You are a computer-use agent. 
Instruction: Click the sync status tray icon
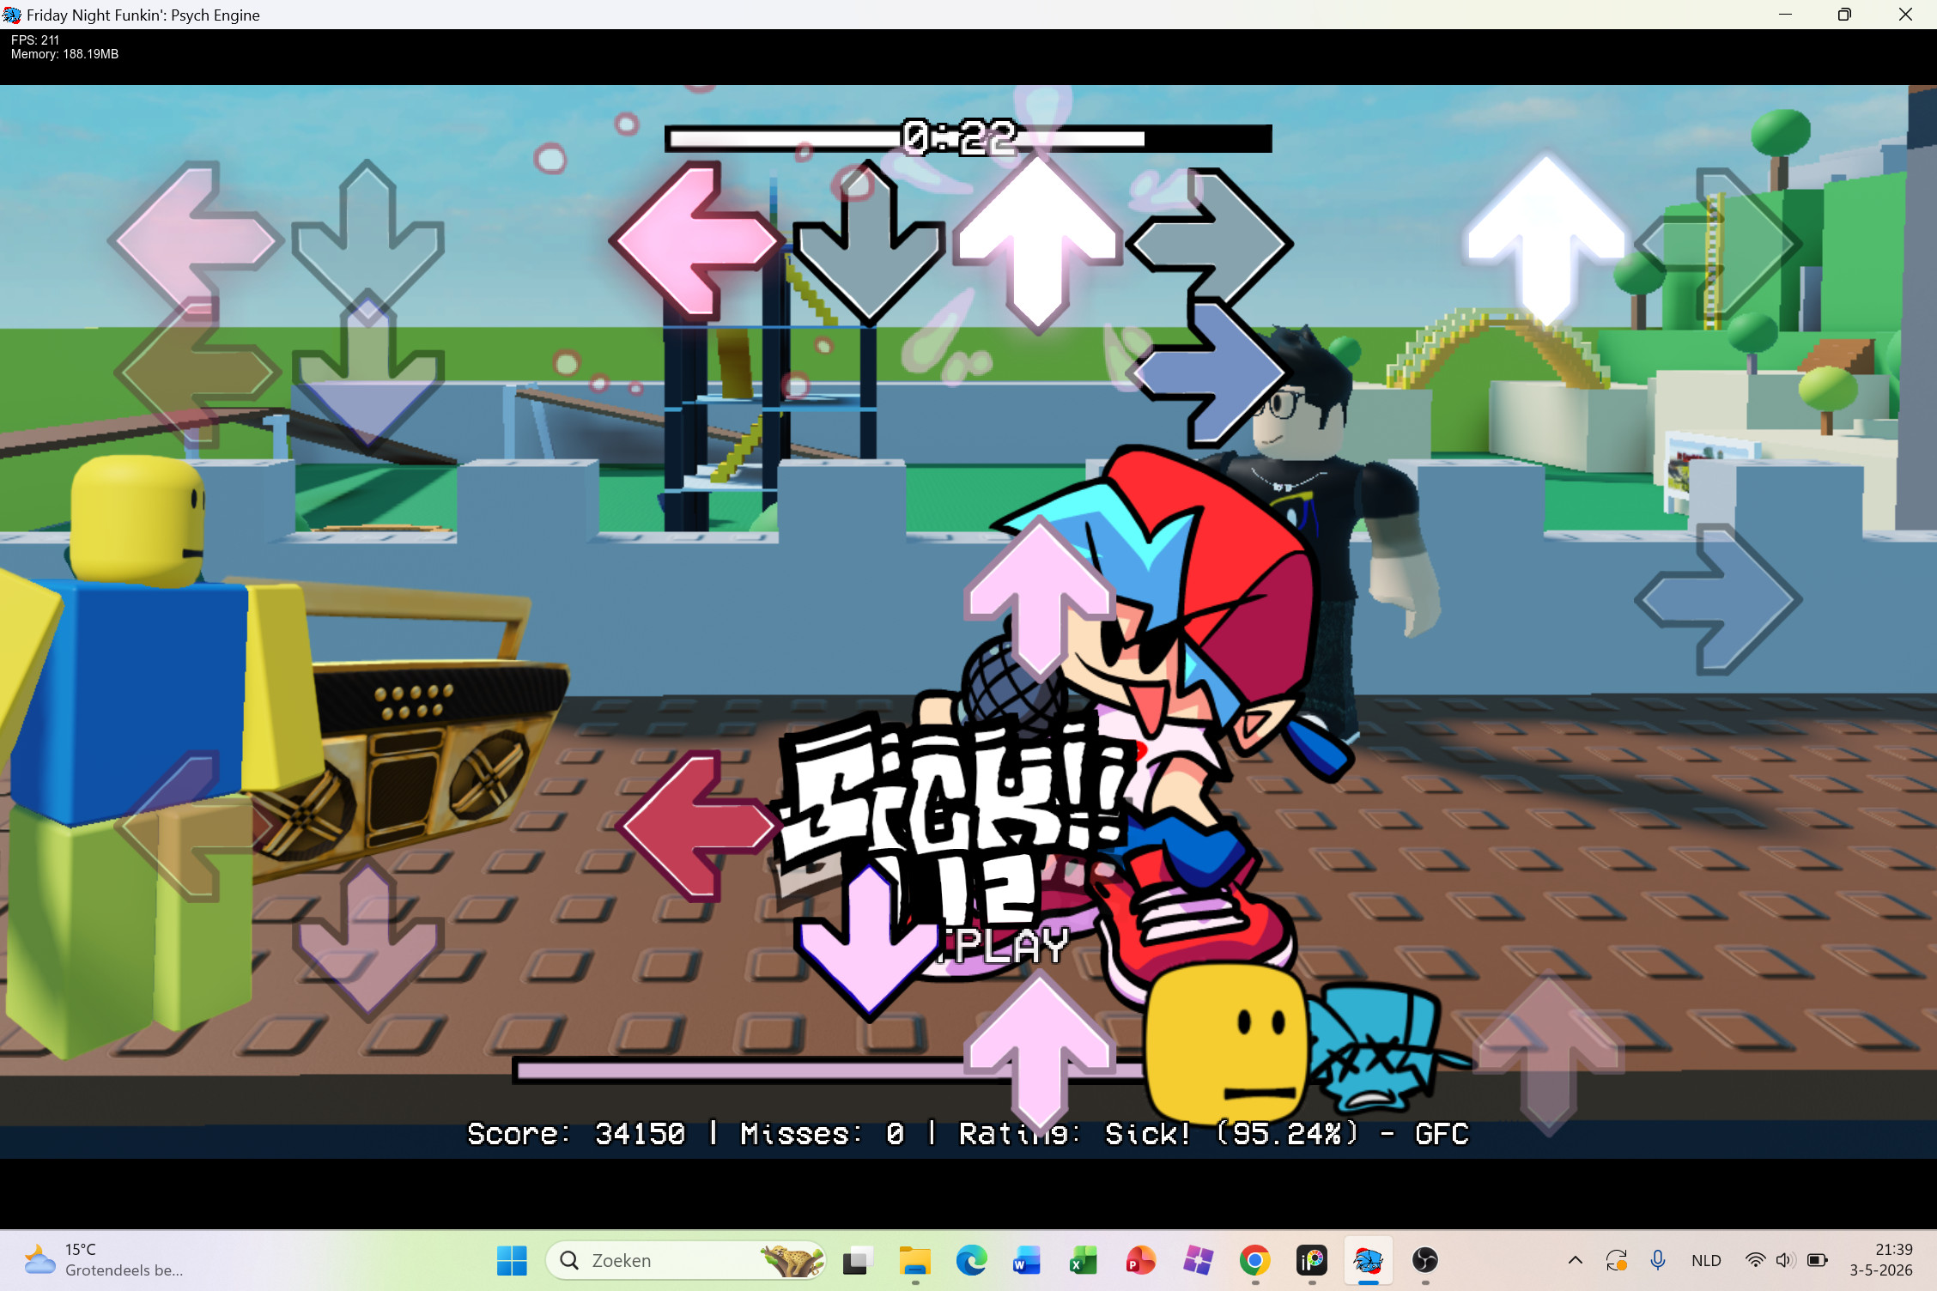pyautogui.click(x=1617, y=1260)
